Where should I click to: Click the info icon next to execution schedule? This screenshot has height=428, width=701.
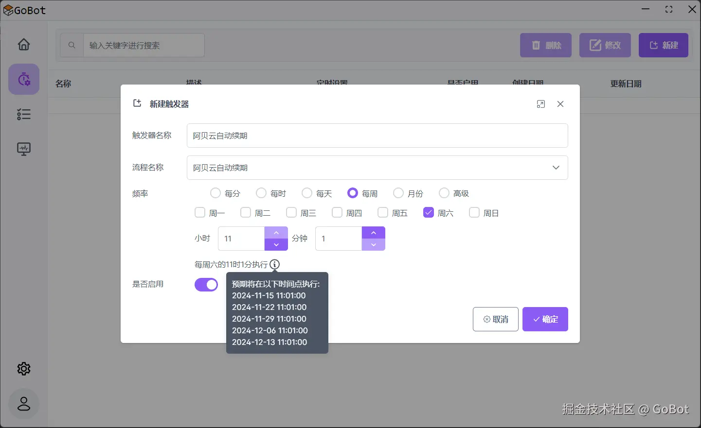click(x=274, y=265)
